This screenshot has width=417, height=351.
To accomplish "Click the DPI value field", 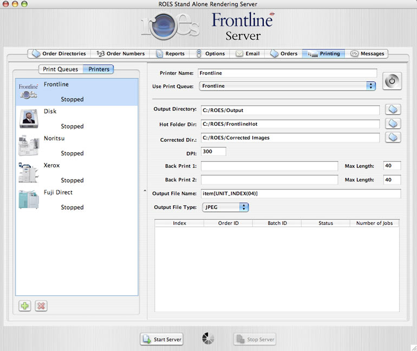I will pyautogui.click(x=213, y=152).
